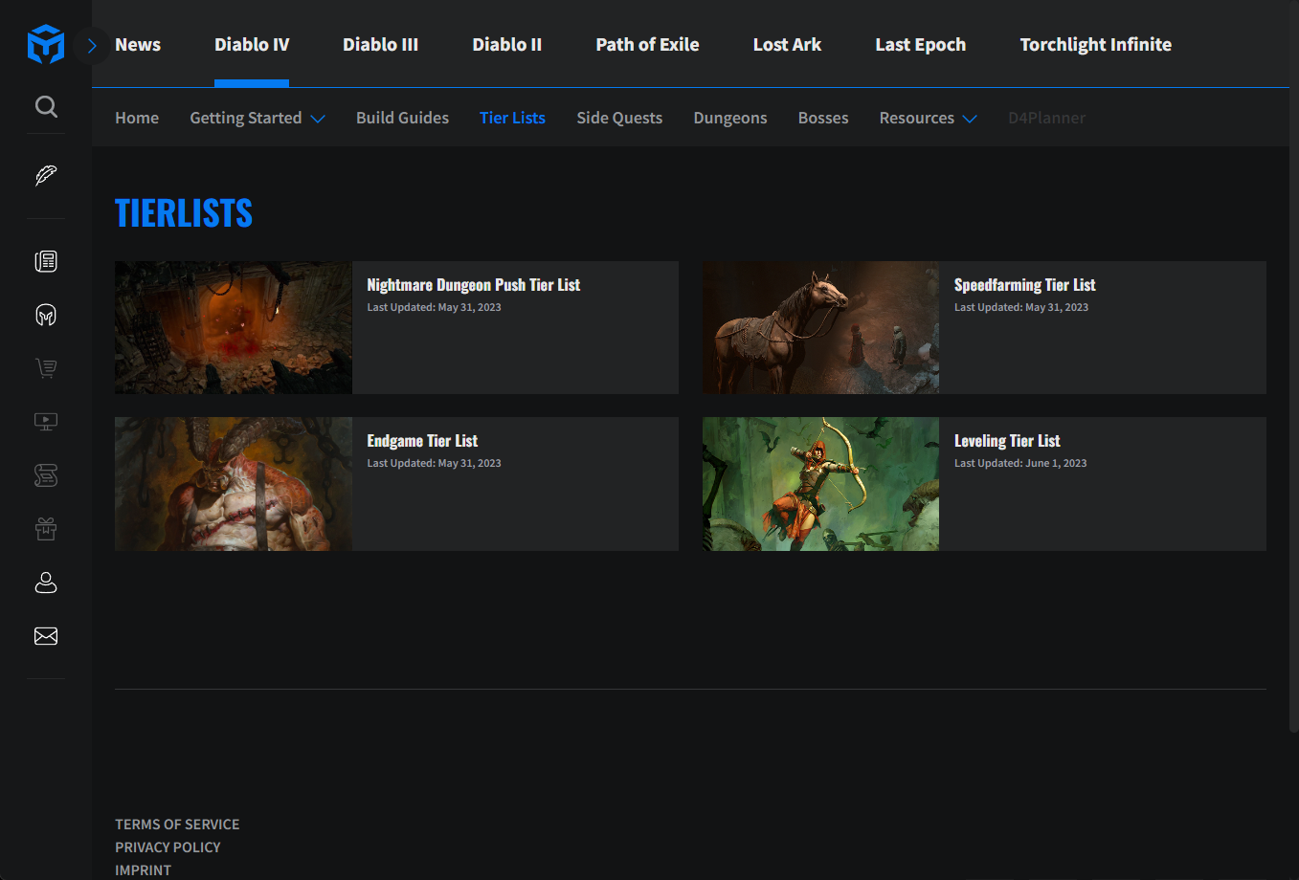Open the Last Epoch tab
Image resolution: width=1299 pixels, height=880 pixels.
(921, 45)
